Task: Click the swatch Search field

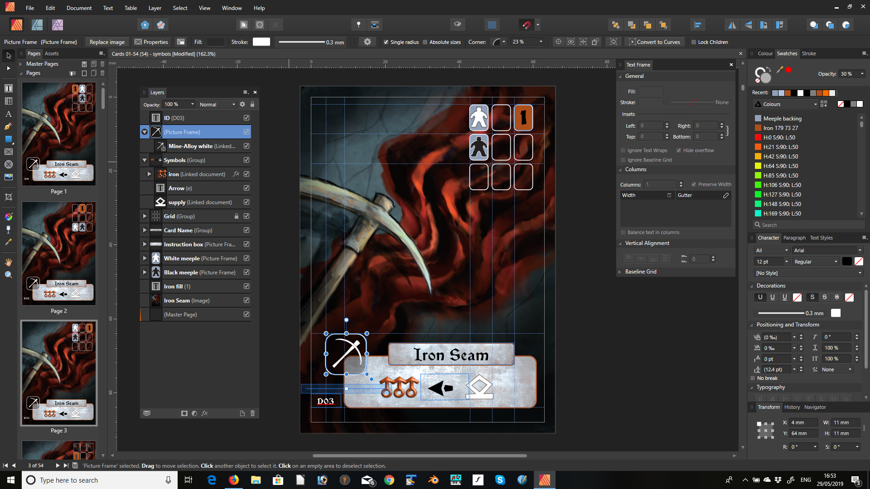Action: pyautogui.click(x=809, y=225)
